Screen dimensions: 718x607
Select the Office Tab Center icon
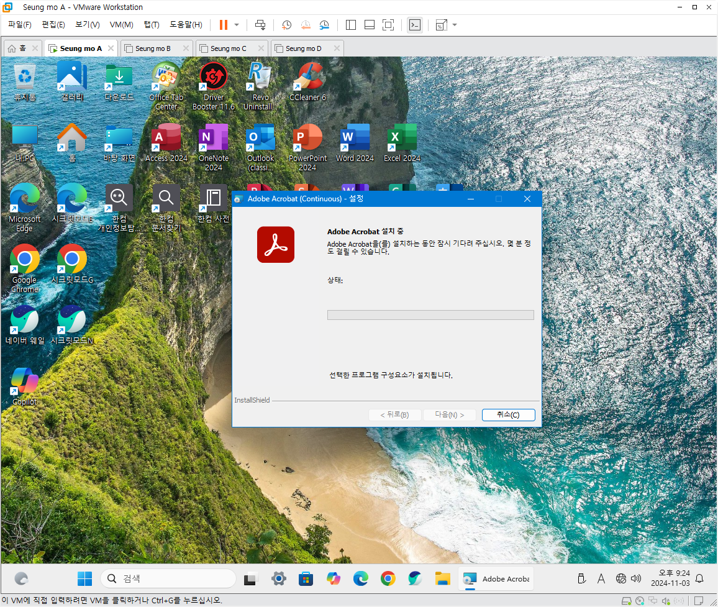(166, 87)
